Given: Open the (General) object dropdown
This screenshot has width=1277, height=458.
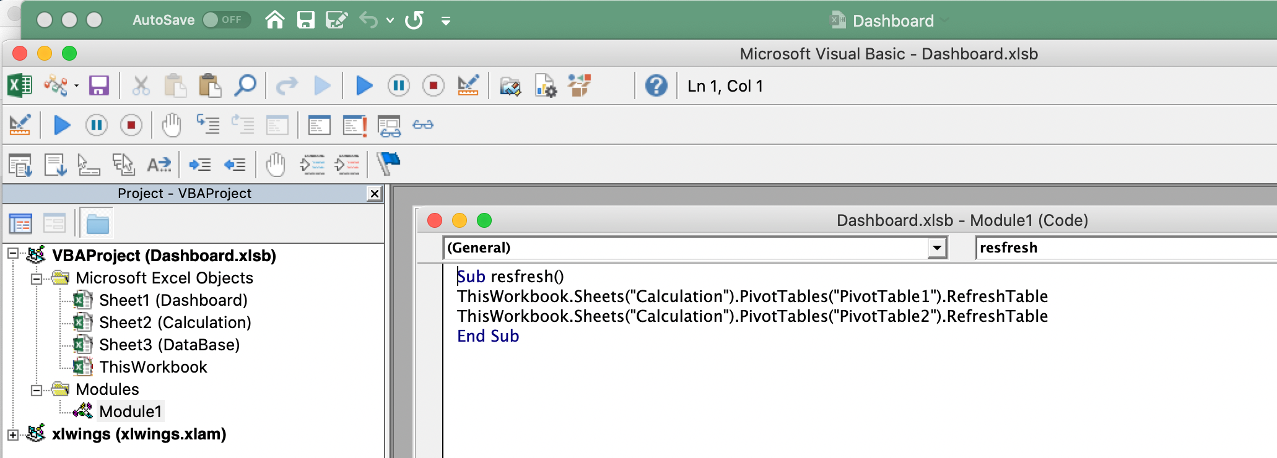Looking at the screenshot, I should 938,248.
